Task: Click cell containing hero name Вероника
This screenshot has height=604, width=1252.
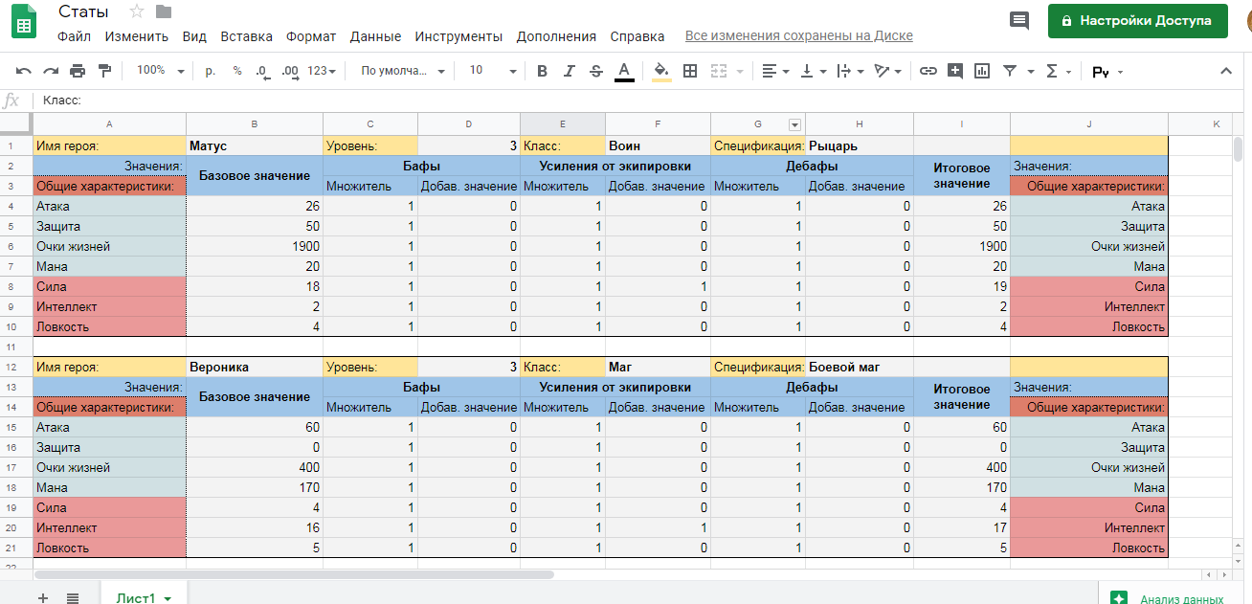Action: coord(254,367)
